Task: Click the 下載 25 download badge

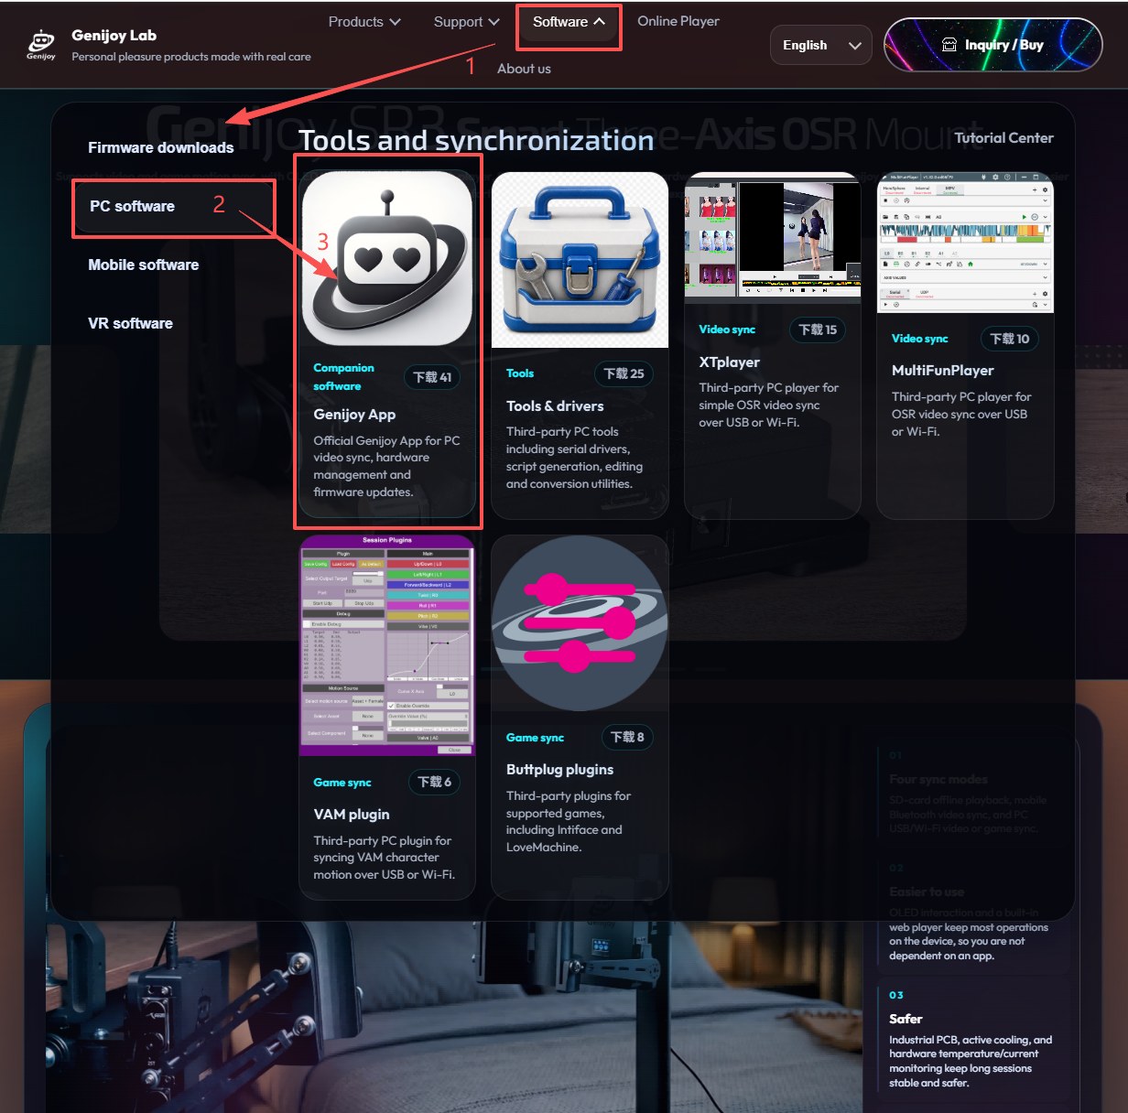Action: (x=624, y=373)
